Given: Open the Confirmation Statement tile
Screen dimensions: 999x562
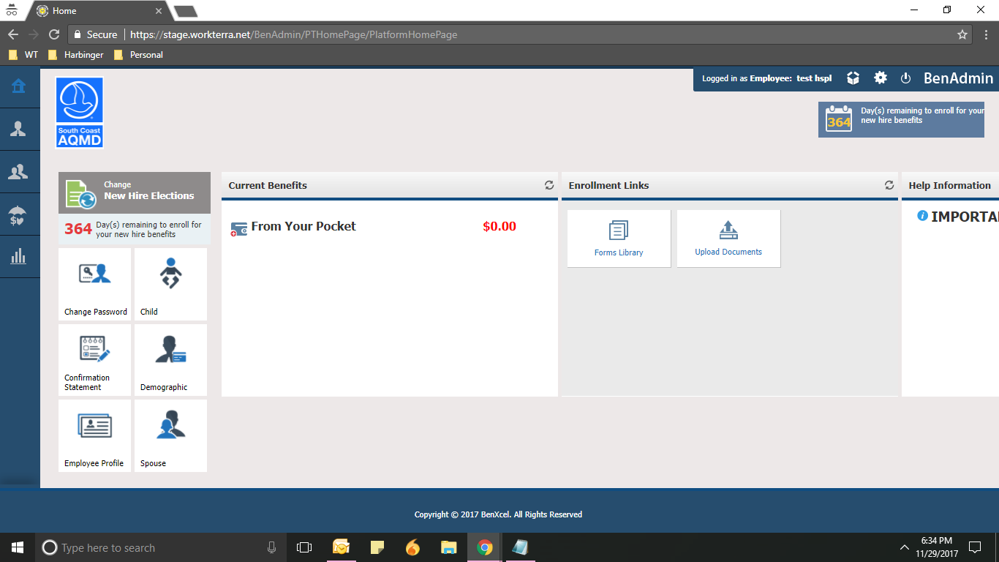Looking at the screenshot, I should (95, 360).
